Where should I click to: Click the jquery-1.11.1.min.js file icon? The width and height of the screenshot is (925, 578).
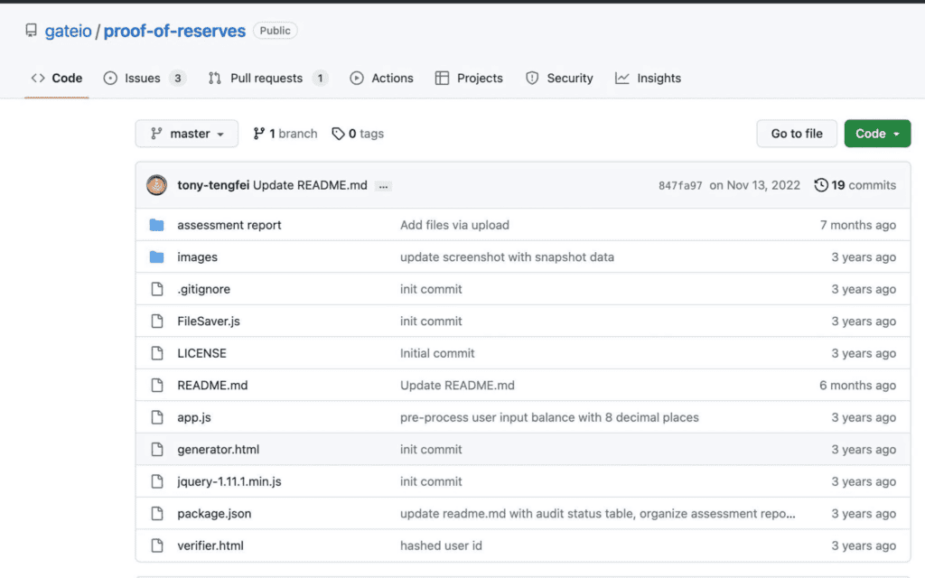tap(157, 481)
